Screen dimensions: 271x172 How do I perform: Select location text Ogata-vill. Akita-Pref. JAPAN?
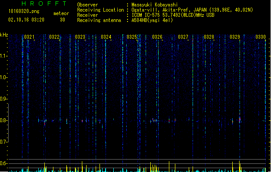click(x=169, y=10)
